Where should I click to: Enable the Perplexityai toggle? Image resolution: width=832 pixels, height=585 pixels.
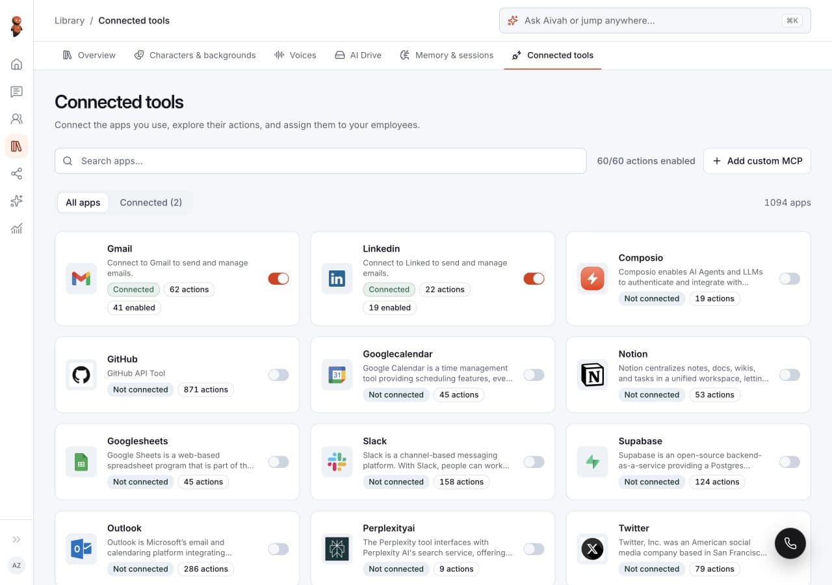[x=534, y=549]
